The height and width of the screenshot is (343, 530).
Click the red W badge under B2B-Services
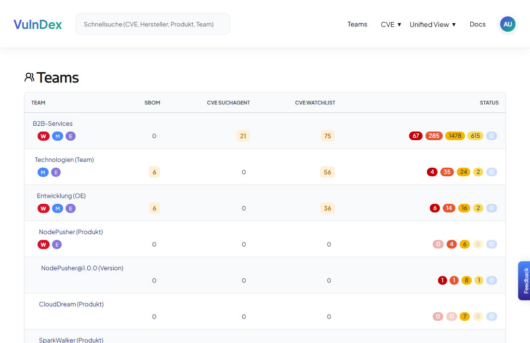tap(43, 136)
